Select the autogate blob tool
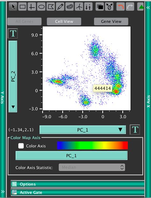 tap(69, 7)
